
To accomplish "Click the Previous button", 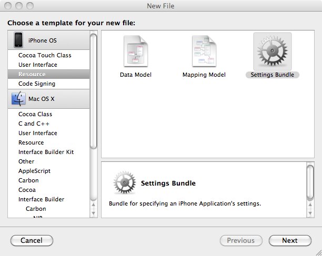I will pyautogui.click(x=241, y=240).
